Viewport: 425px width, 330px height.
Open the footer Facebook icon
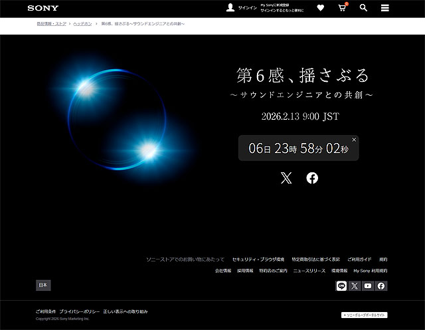[x=381, y=286]
